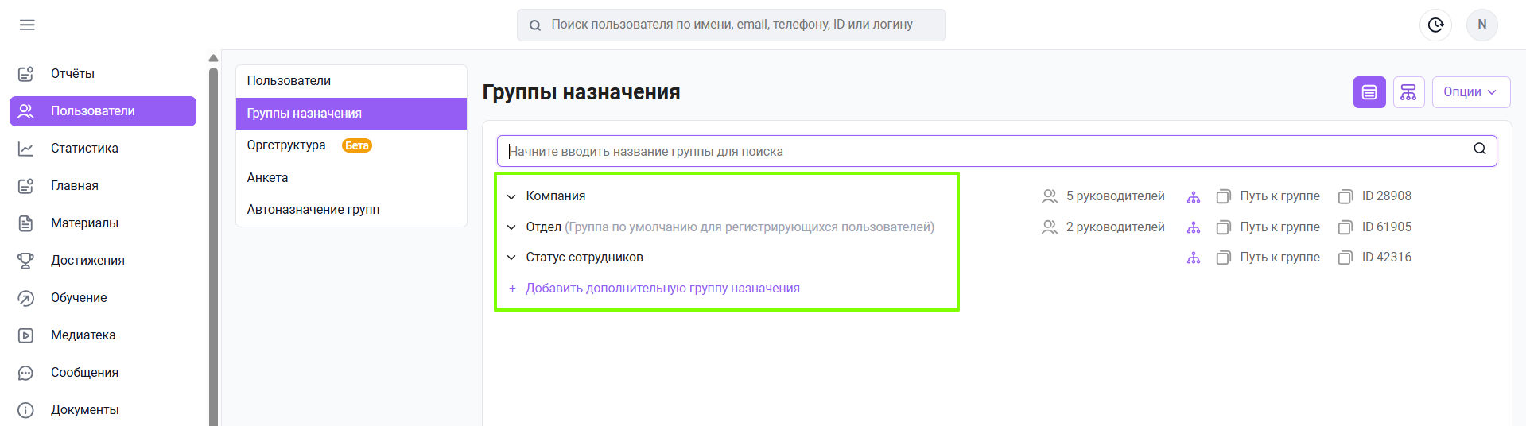Open the hamburger menu icon
The height and width of the screenshot is (426, 1526).
pyautogui.click(x=27, y=25)
